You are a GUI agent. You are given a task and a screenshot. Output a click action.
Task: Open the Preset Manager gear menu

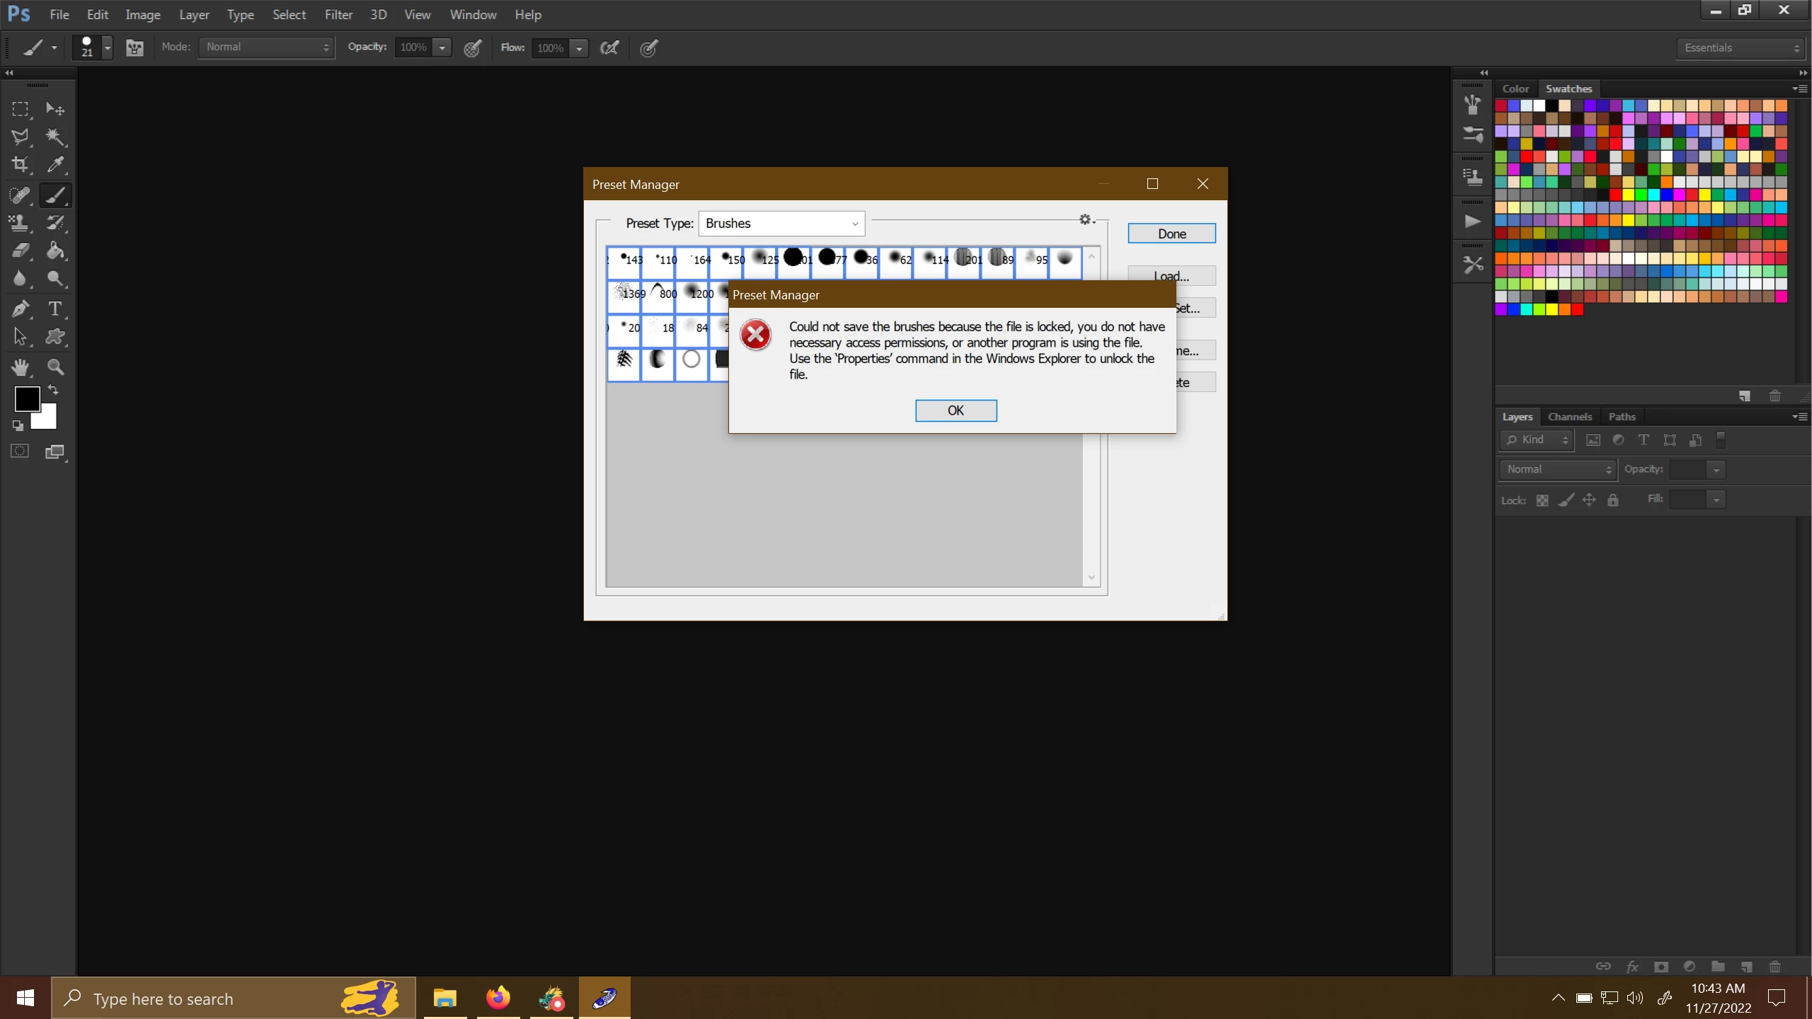pos(1086,220)
